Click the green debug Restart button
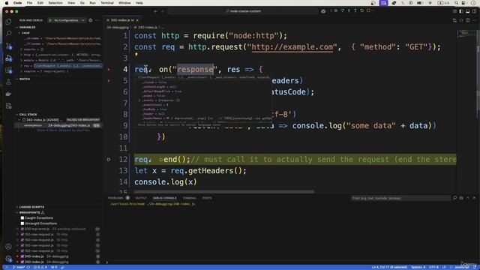 [361, 10]
